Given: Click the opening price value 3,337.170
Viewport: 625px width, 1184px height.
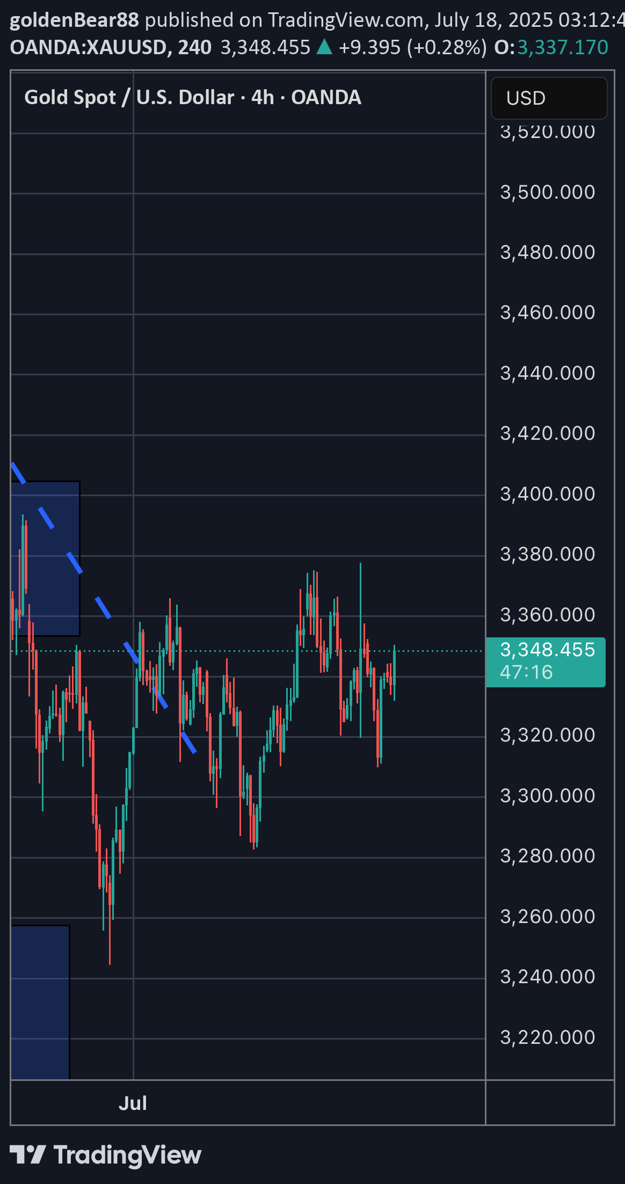Looking at the screenshot, I should (x=563, y=47).
